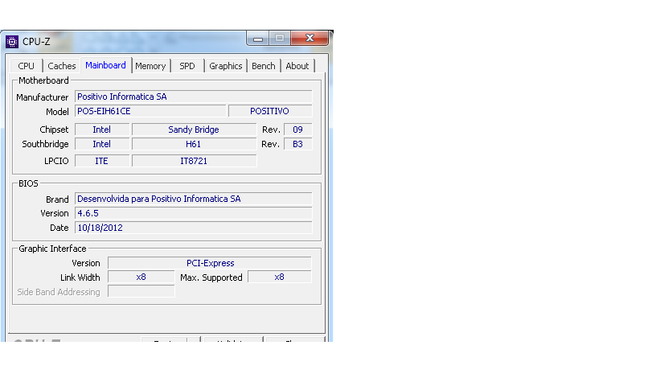This screenshot has width=656, height=370.
Task: Click the Southbridge vendor Intel field
Action: (x=101, y=144)
